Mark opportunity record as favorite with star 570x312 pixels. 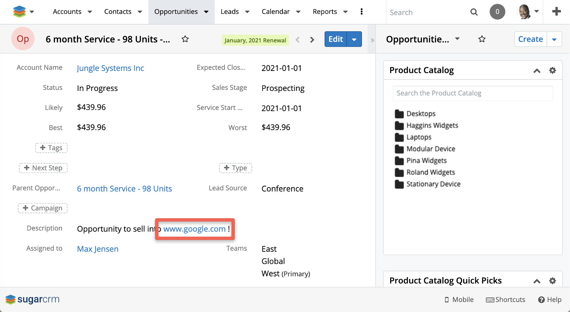pyautogui.click(x=185, y=39)
